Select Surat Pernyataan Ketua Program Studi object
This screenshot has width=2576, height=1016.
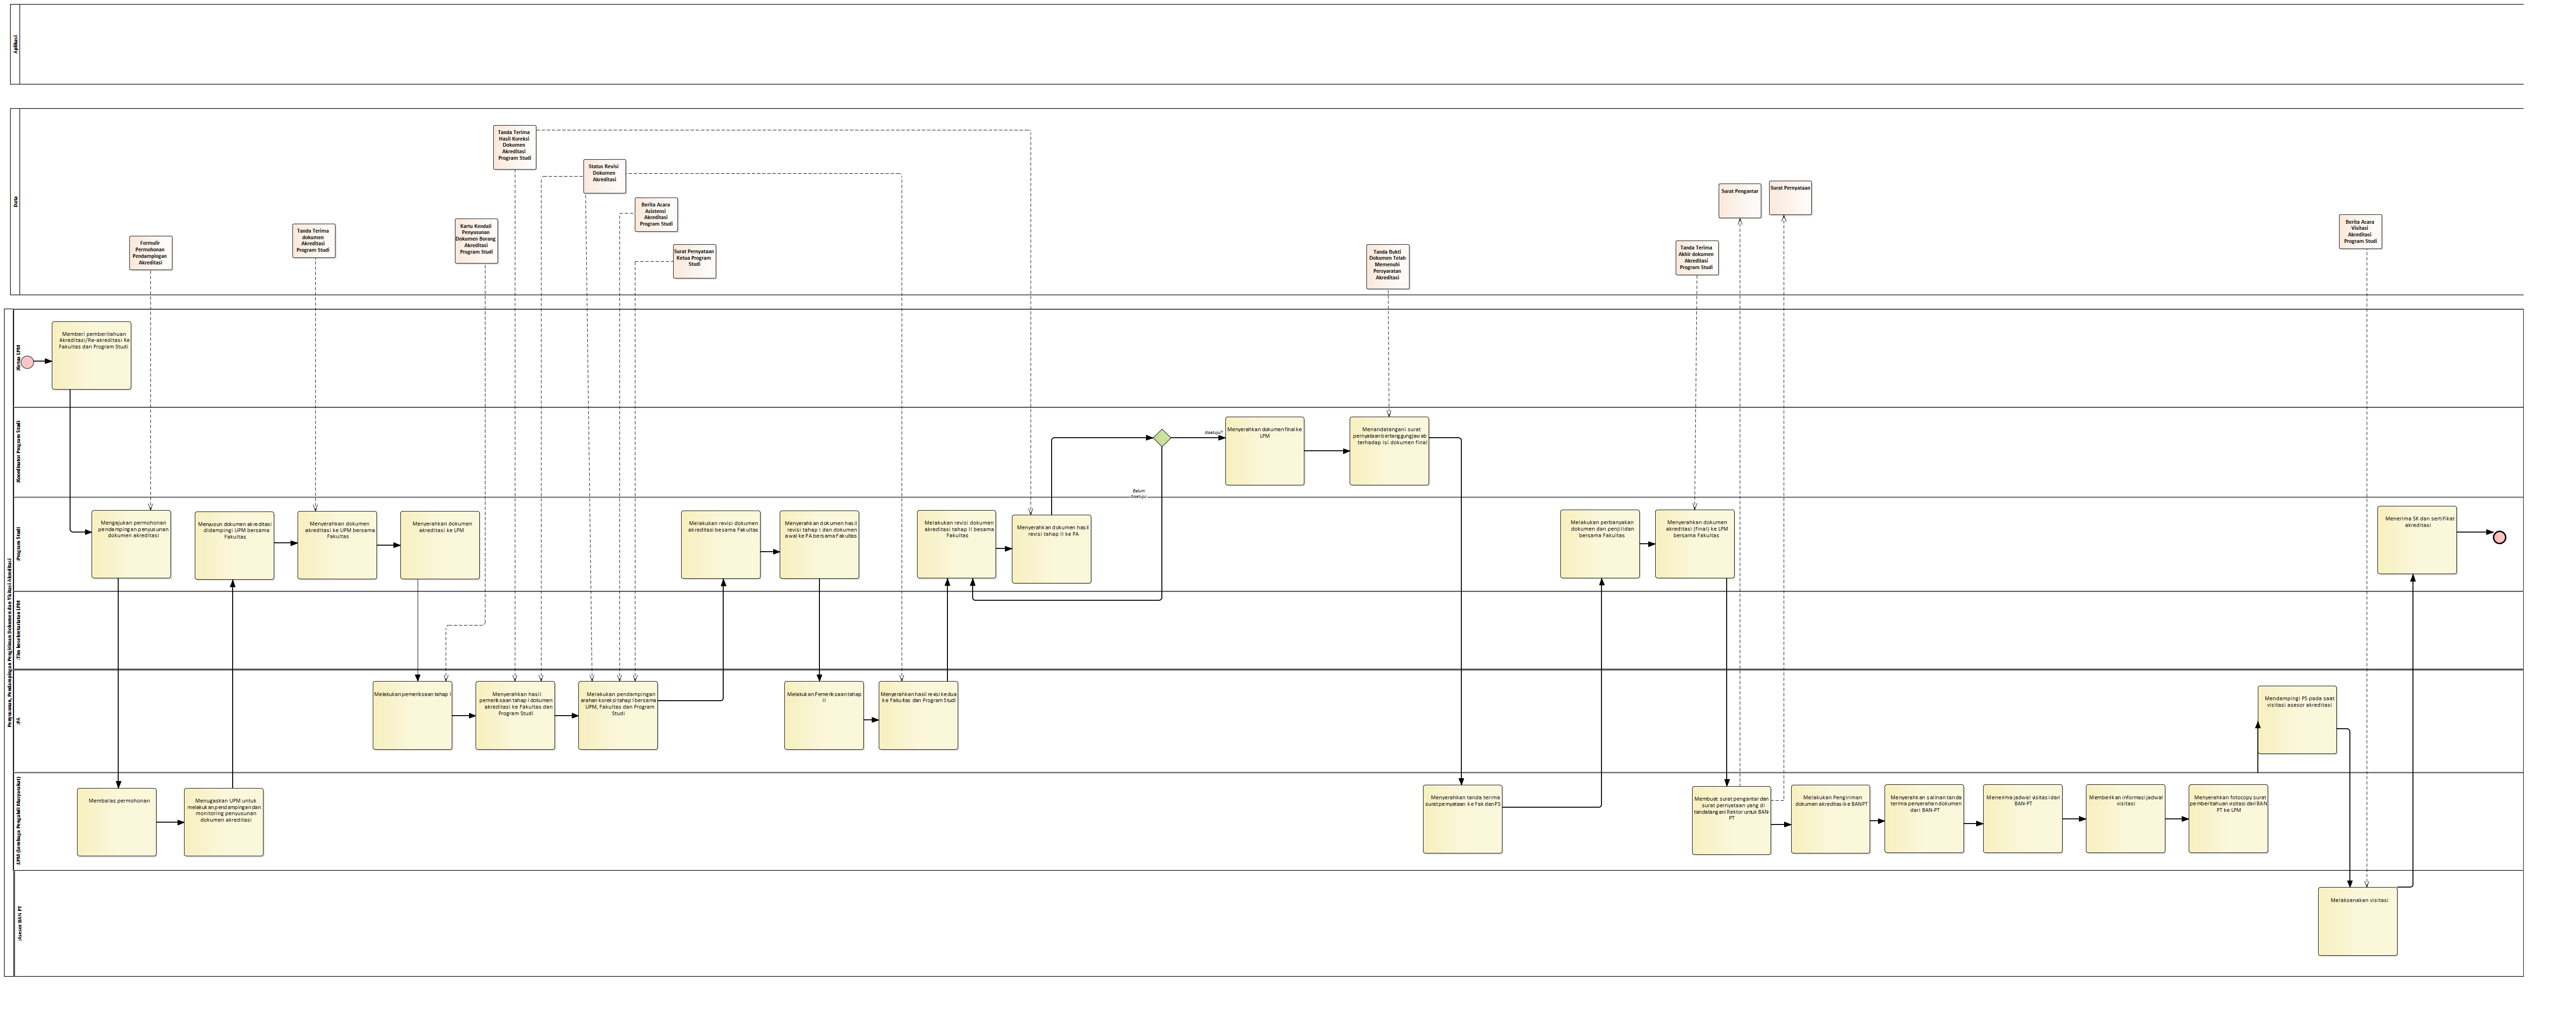tap(694, 261)
